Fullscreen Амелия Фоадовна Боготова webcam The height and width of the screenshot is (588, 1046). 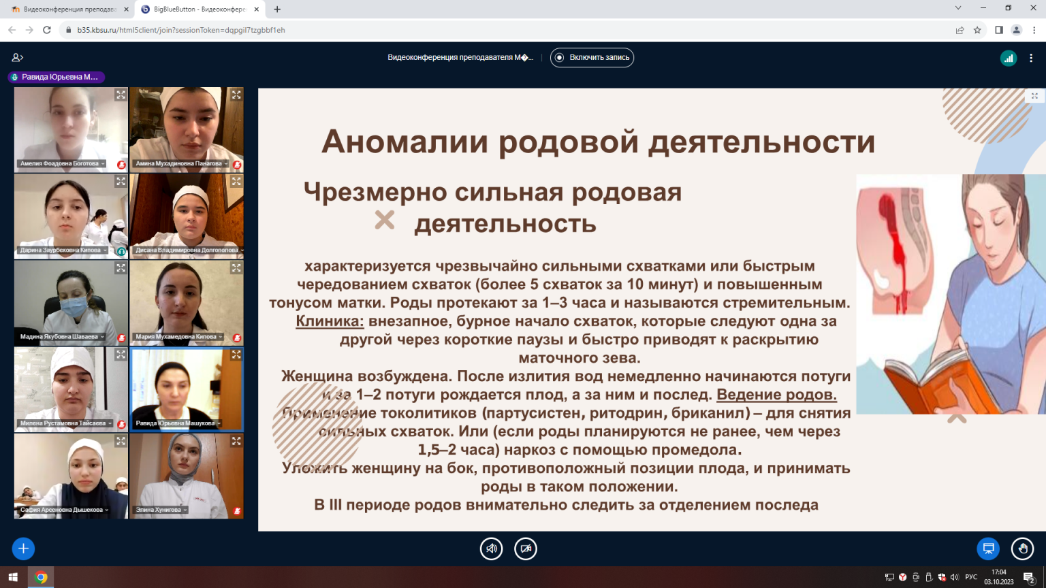pos(121,95)
